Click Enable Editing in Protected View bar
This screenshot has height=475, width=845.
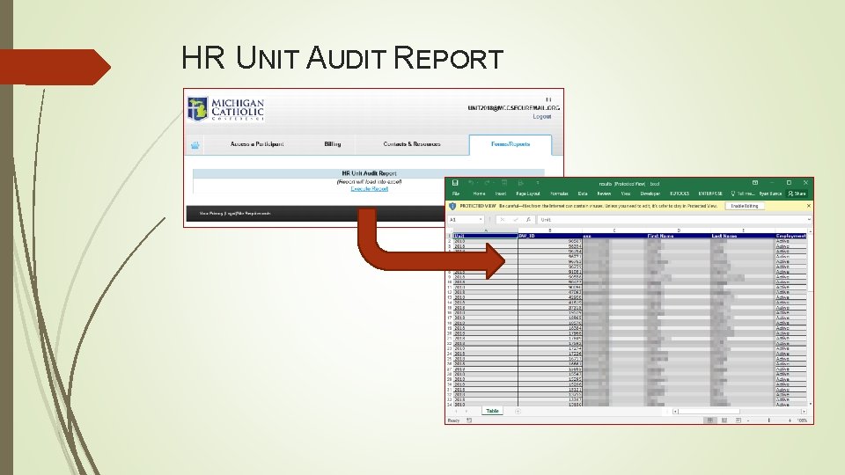[x=745, y=206]
